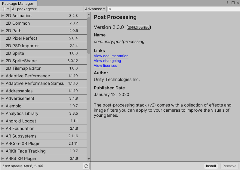Select the 2D PSD Importer package
Screen dimensions: 240x170
(44, 46)
